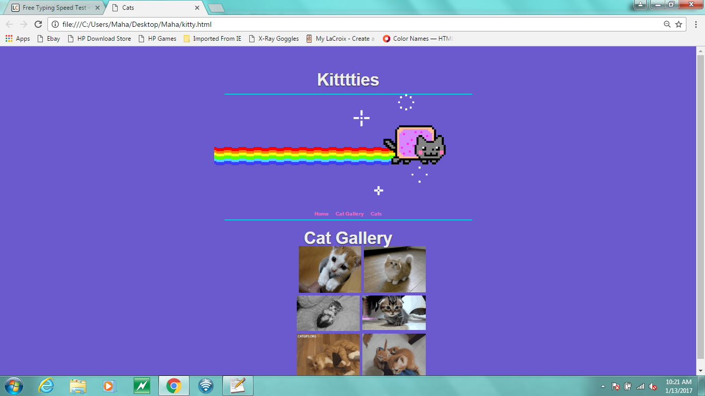Close the Cats tab

(197, 8)
